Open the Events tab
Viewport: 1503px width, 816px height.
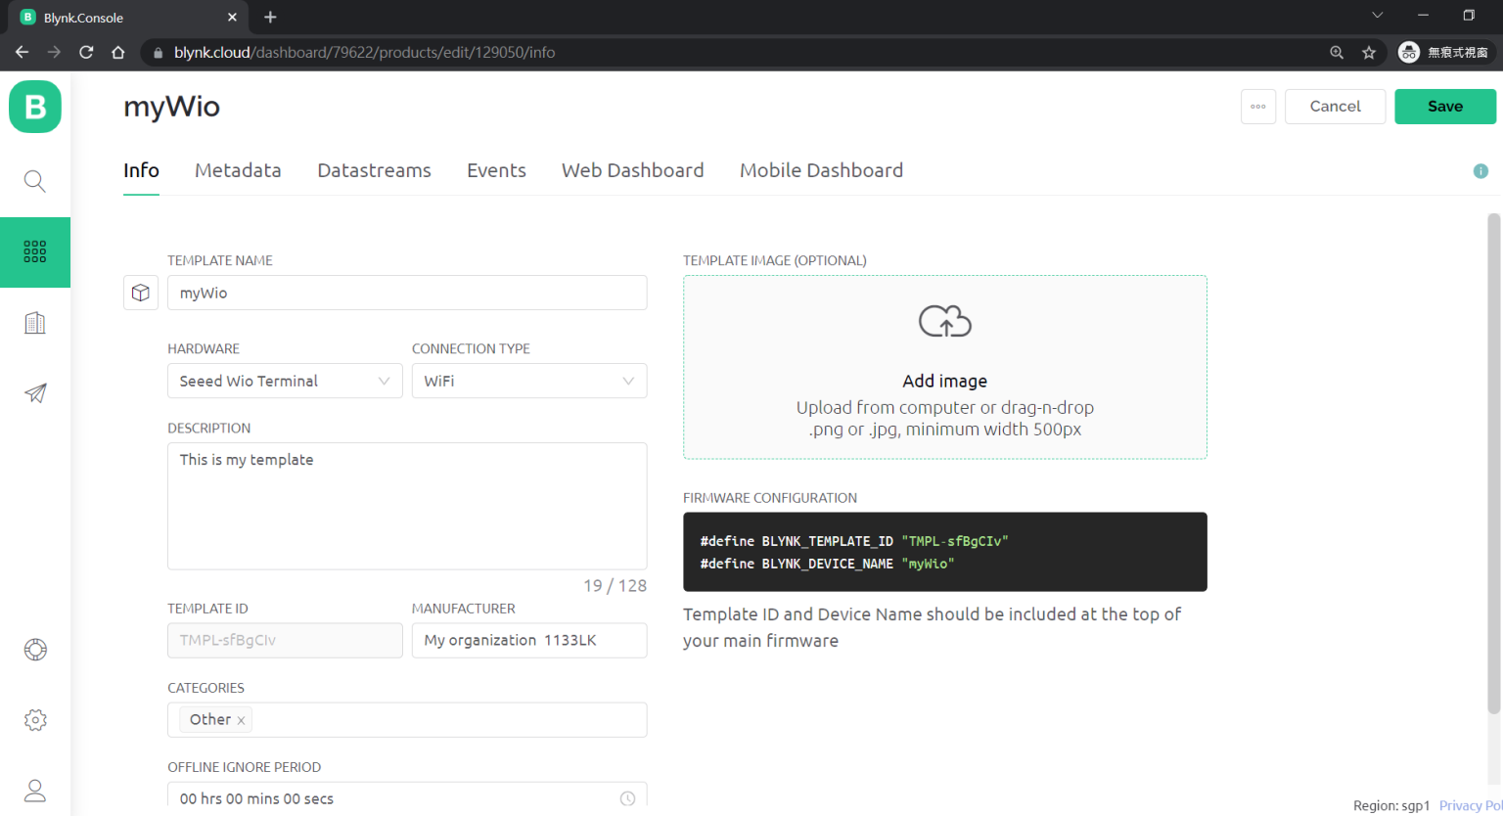[496, 170]
